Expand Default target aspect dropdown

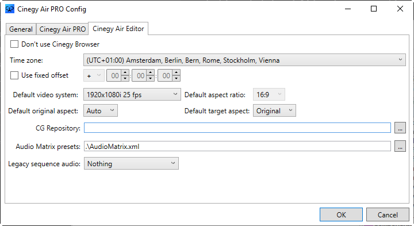coord(275,110)
